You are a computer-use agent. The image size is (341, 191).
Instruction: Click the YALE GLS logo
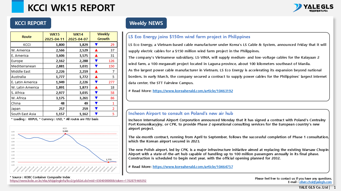click(313, 8)
